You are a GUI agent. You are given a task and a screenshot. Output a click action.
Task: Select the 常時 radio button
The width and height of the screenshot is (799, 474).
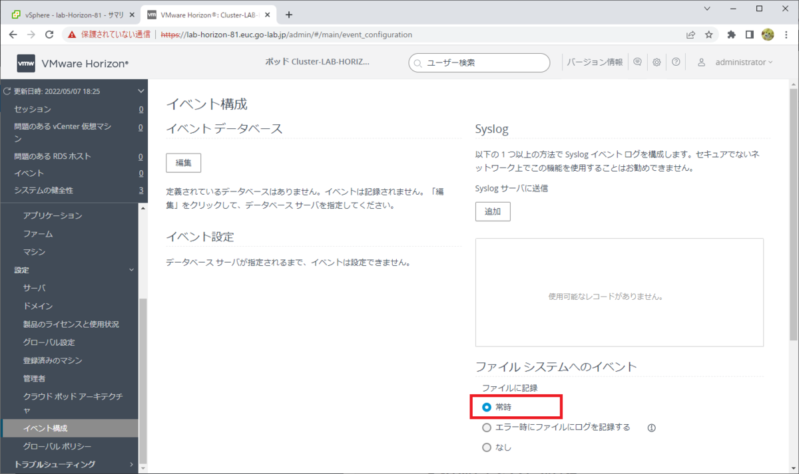coord(487,407)
